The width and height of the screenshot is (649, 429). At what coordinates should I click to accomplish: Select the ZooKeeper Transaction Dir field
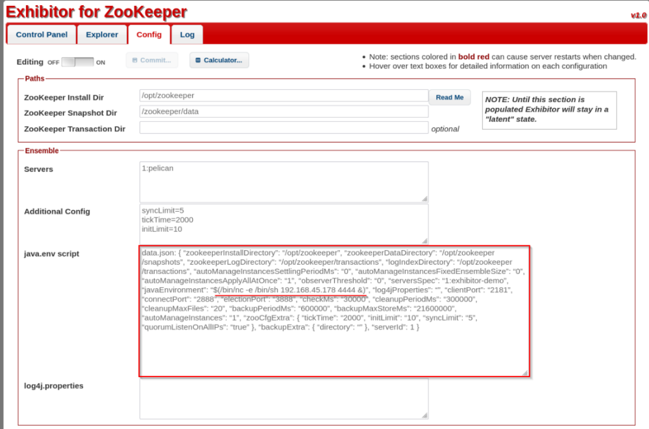[x=283, y=128]
